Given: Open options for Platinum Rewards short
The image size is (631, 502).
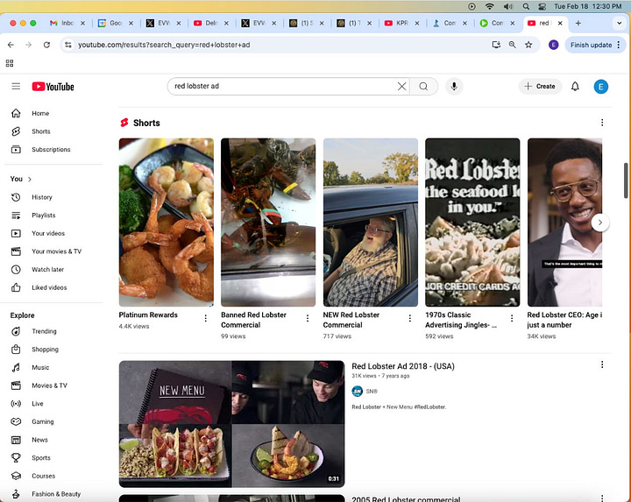Looking at the screenshot, I should (x=206, y=319).
